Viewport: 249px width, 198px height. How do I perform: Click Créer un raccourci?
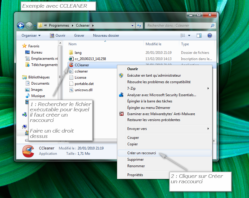[x=165, y=153]
